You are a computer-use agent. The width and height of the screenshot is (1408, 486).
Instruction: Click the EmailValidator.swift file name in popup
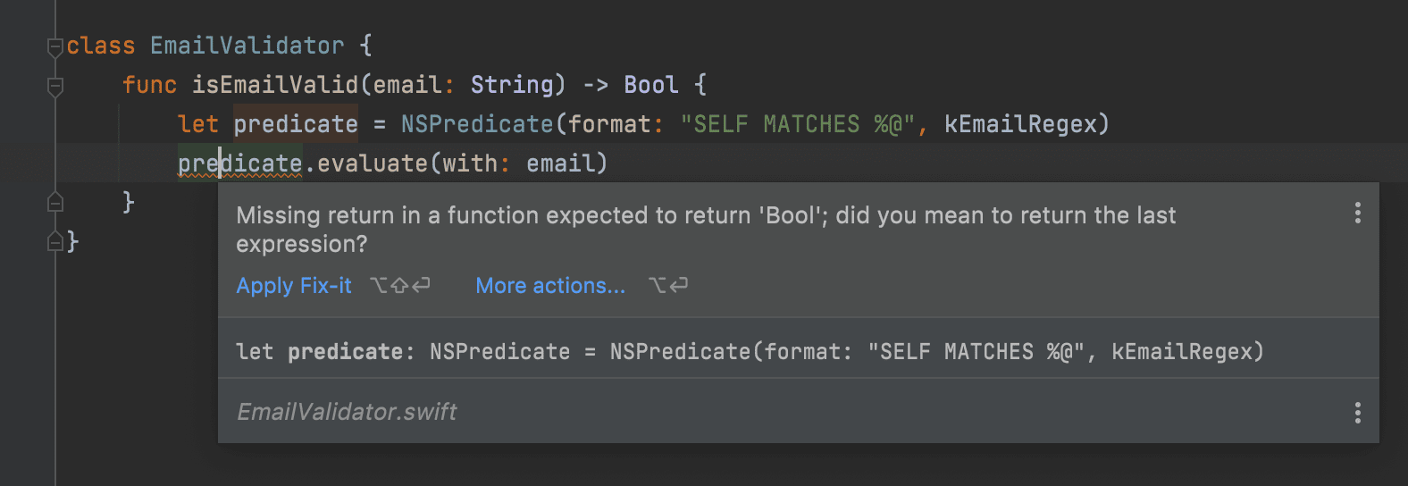coord(347,412)
